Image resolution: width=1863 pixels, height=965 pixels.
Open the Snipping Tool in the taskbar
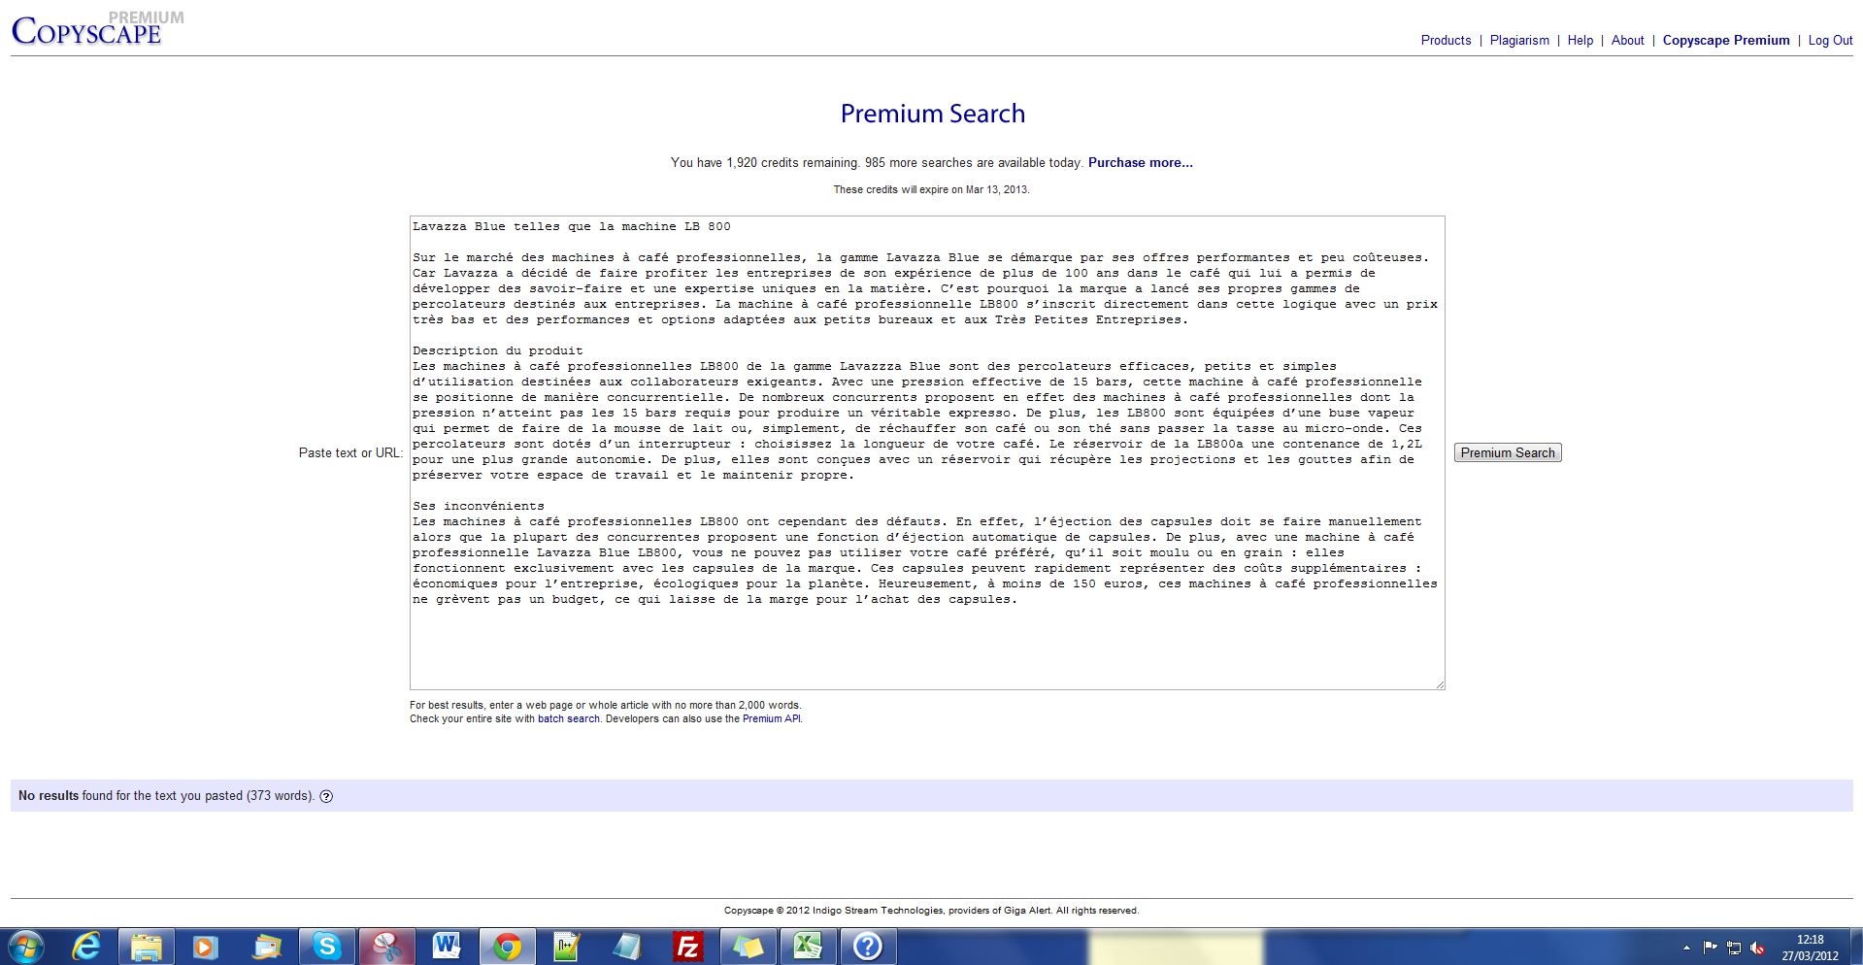[387, 946]
